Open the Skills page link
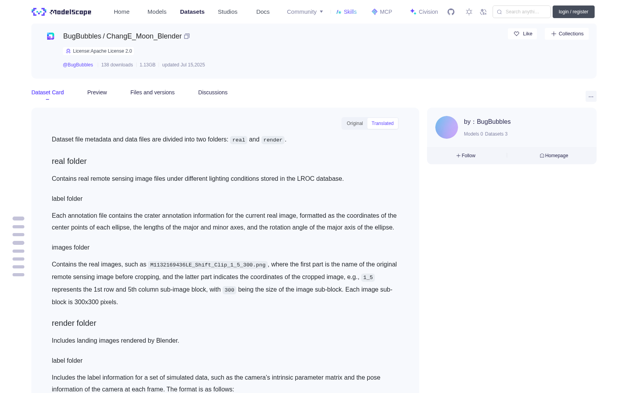 [x=350, y=12]
